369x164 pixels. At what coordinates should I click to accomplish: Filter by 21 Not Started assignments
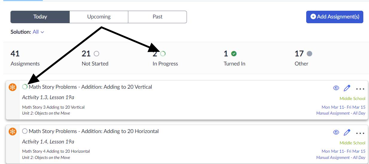(x=95, y=58)
